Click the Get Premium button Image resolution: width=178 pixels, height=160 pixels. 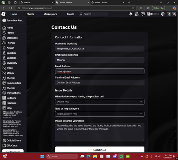point(13,151)
